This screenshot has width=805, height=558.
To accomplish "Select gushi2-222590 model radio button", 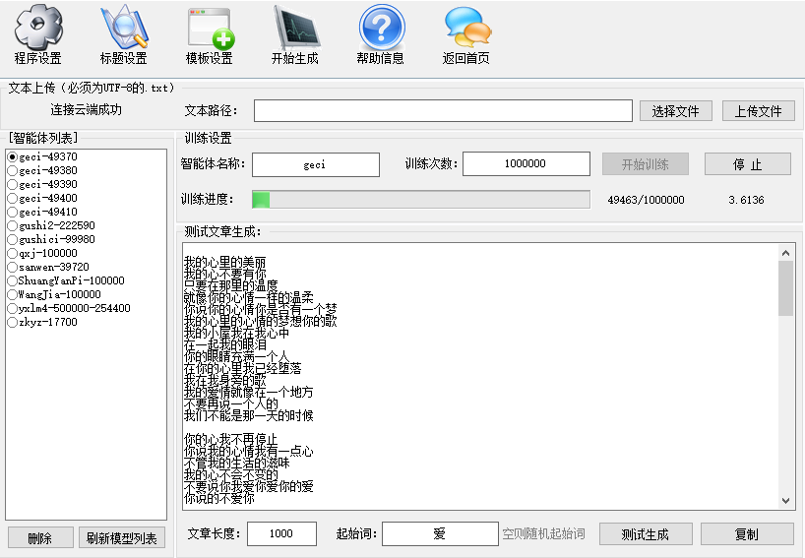I will pos(13,225).
